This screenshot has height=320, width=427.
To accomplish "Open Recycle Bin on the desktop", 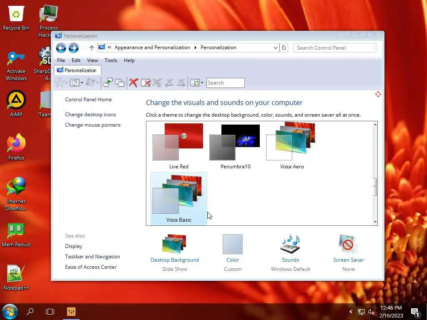I will pyautogui.click(x=16, y=17).
